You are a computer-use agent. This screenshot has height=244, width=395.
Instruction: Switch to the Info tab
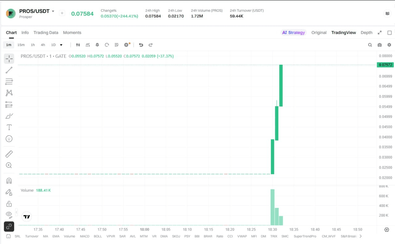click(25, 33)
